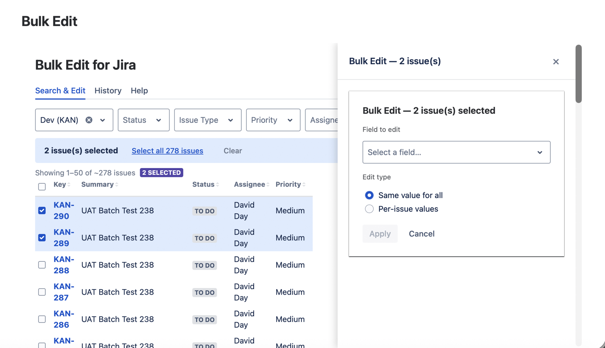Sort by Status column arrows
This screenshot has width=605, height=348.
(218, 185)
